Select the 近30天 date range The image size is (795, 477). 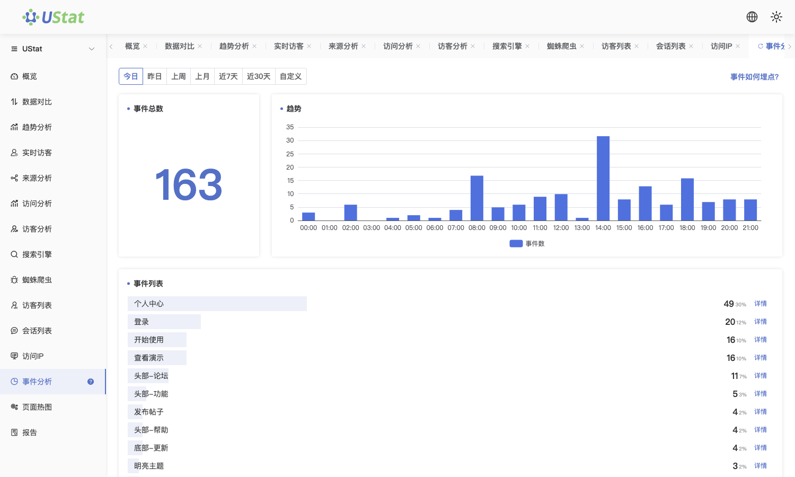pos(259,76)
